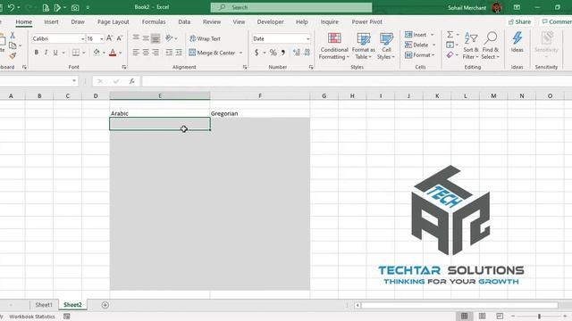The height and width of the screenshot is (321, 572).
Task: Open Merge & Center dropdown arrow
Action: pos(240,53)
